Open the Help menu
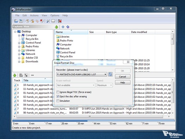185x139 pixels. tap(65, 15)
